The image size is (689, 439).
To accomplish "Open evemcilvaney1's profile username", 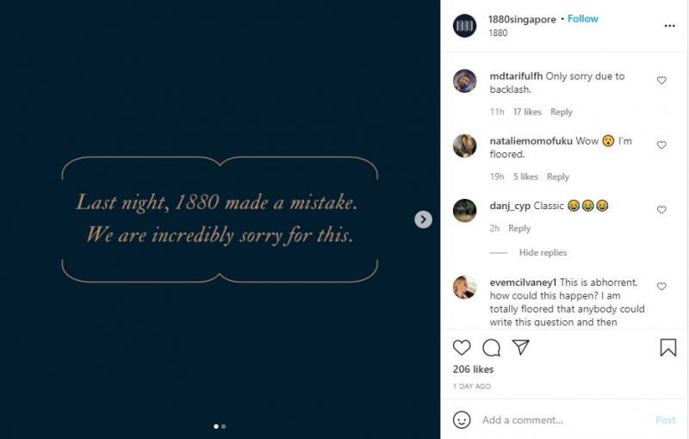I will (x=523, y=282).
